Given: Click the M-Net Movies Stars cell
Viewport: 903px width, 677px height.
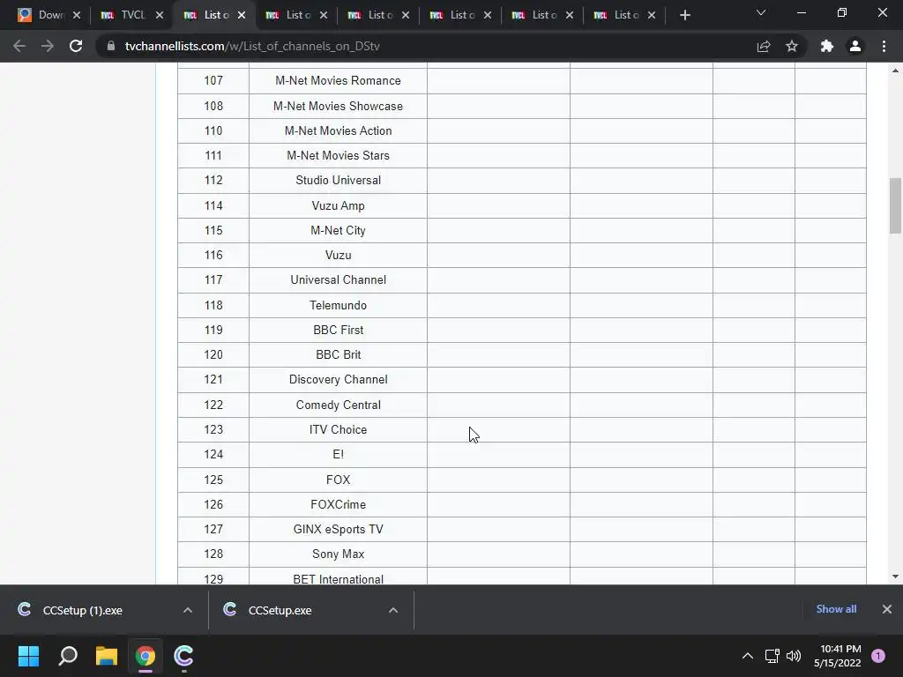Looking at the screenshot, I should [338, 155].
